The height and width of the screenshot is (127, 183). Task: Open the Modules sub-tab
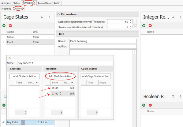coord(6,9)
